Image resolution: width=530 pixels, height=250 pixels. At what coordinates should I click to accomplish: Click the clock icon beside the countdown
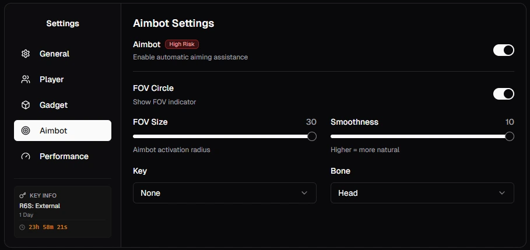(x=22, y=227)
